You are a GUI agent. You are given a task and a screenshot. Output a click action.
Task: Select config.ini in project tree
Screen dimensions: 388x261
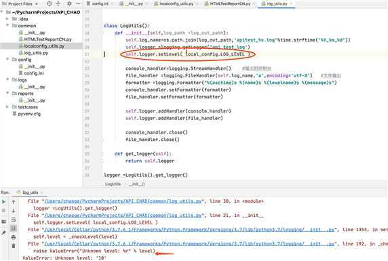click(x=34, y=73)
